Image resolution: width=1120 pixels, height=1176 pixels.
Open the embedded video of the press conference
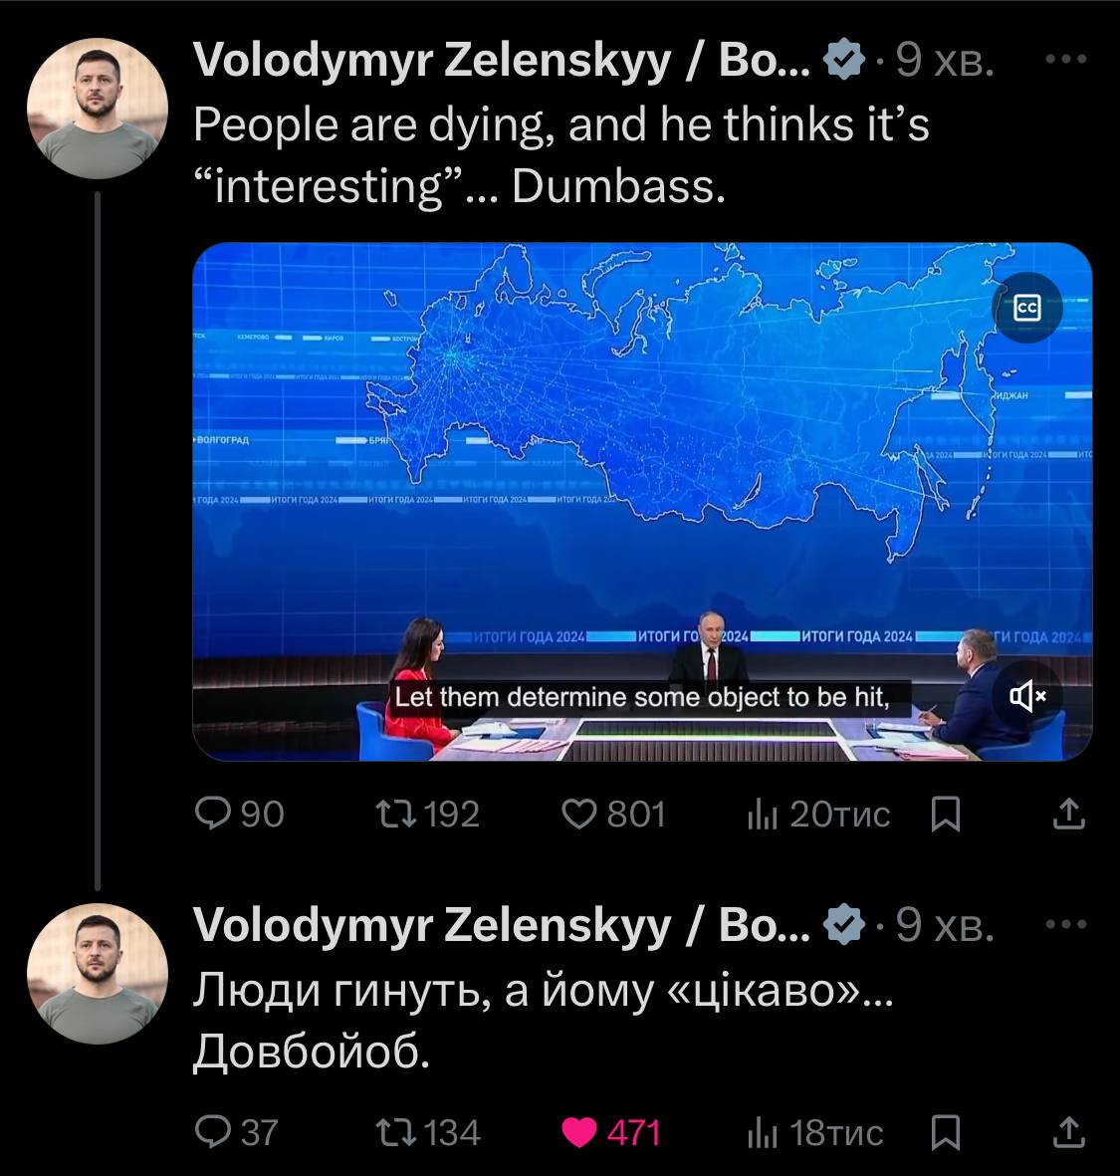(641, 478)
